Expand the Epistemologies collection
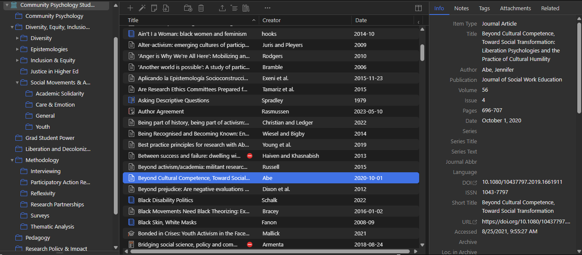Screen dimensions: 582x255 pos(17,49)
